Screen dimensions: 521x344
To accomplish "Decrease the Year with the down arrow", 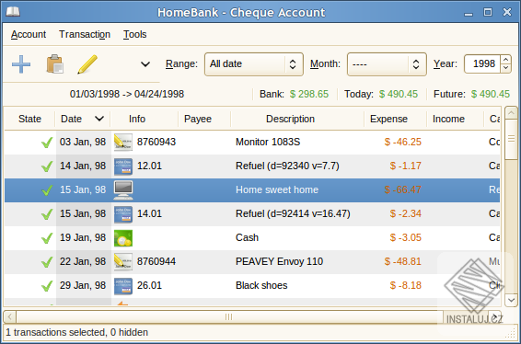I will pyautogui.click(x=505, y=68).
